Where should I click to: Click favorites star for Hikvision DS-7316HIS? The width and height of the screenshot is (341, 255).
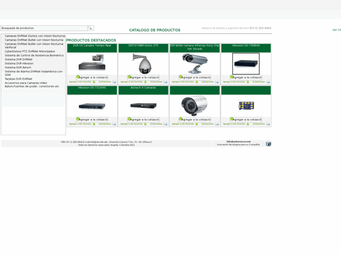tap(94, 124)
